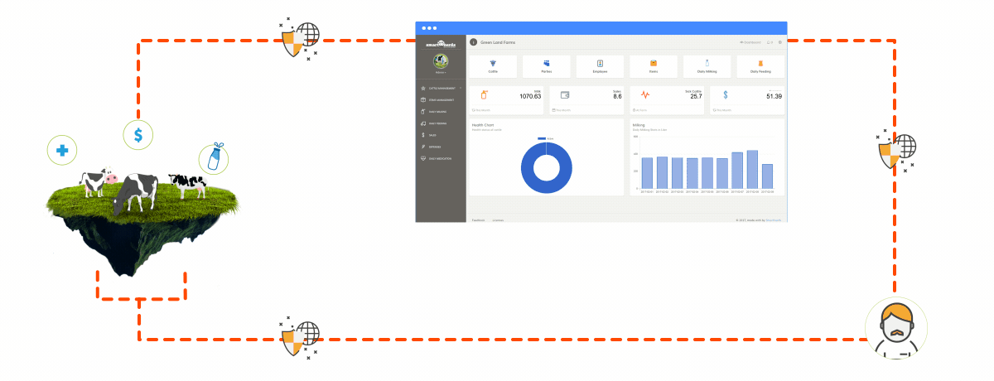Screen dimensions: 994x381
Task: Click the smart herds logo in the sidebar
Action: click(441, 43)
